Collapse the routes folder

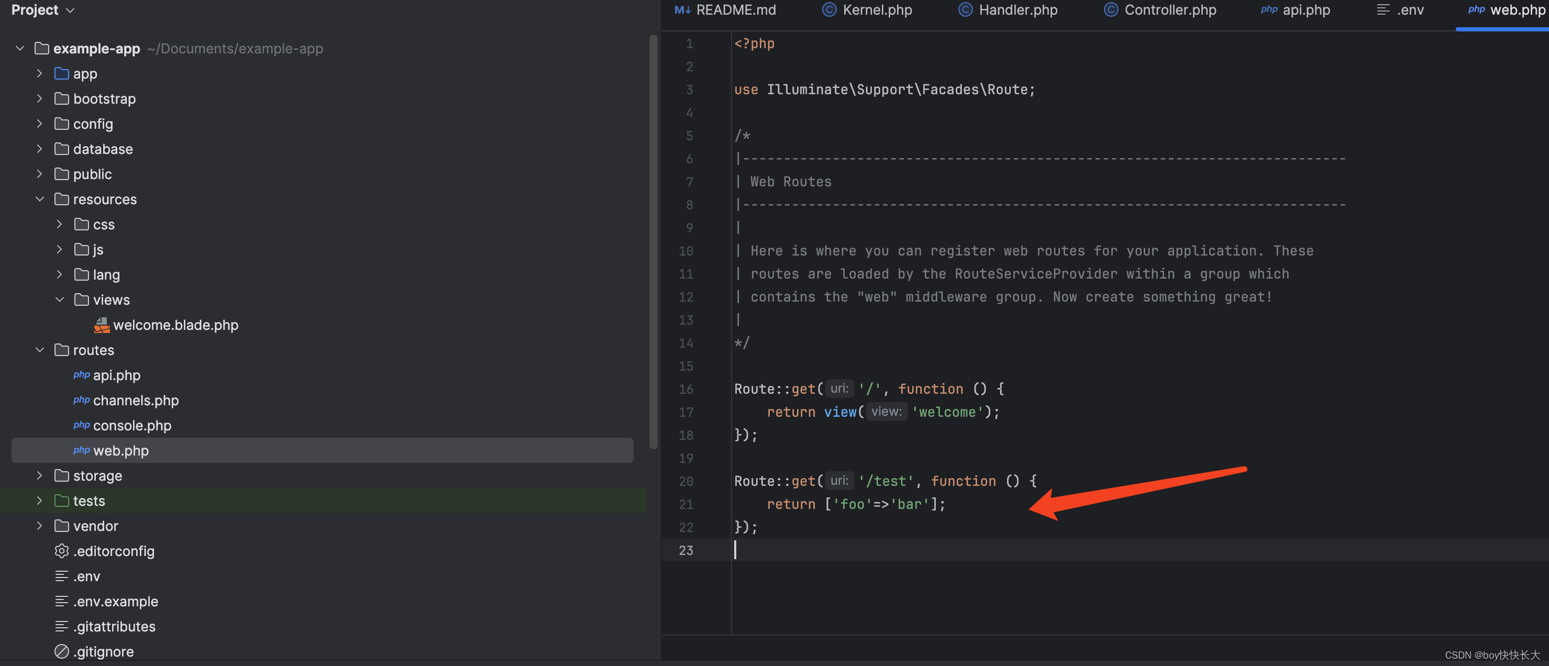coord(40,350)
